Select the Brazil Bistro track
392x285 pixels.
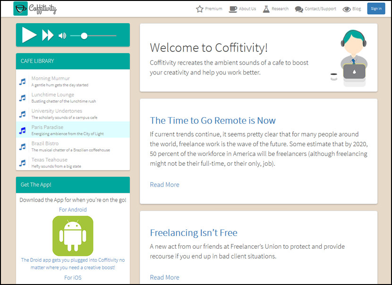[x=73, y=146]
